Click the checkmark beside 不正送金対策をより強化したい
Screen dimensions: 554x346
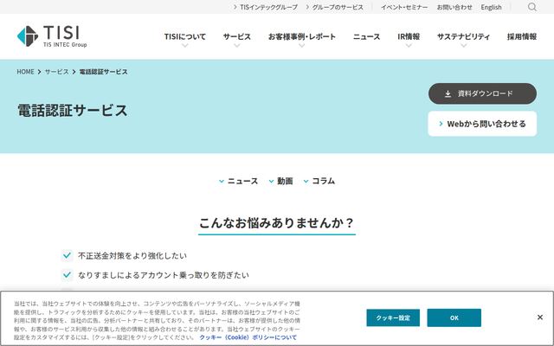coord(67,255)
